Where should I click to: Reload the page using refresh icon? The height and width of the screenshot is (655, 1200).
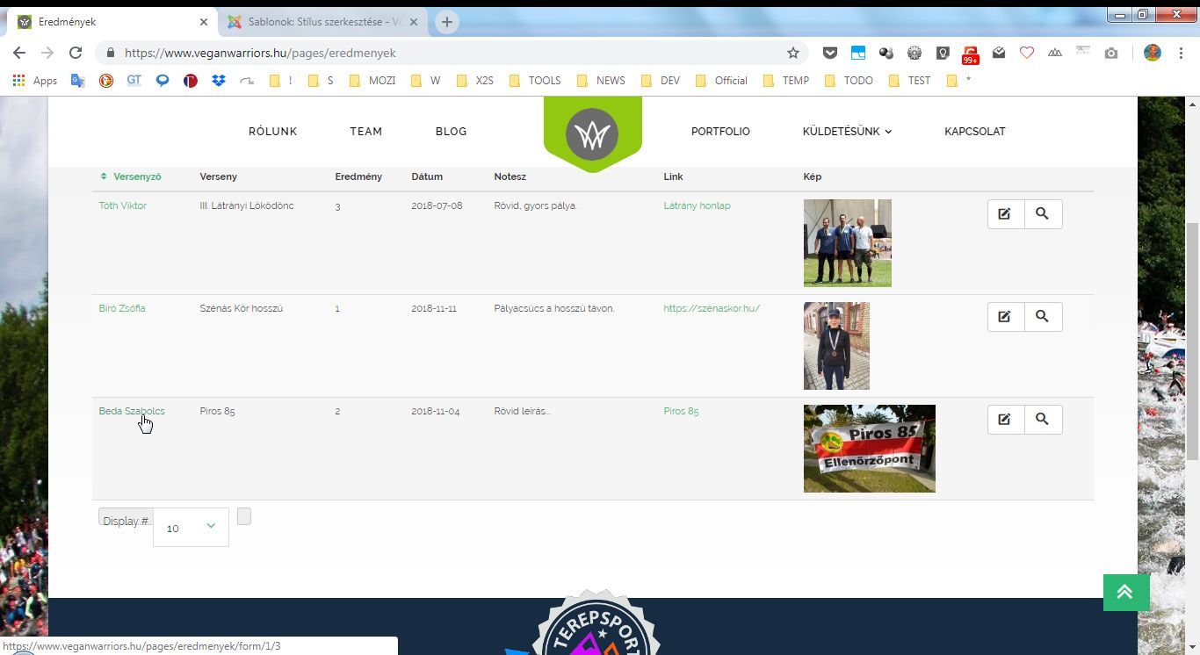(x=76, y=53)
